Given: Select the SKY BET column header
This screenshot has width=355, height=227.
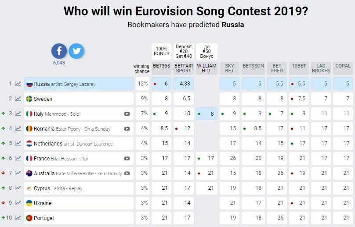Looking at the screenshot, I should (x=229, y=68).
